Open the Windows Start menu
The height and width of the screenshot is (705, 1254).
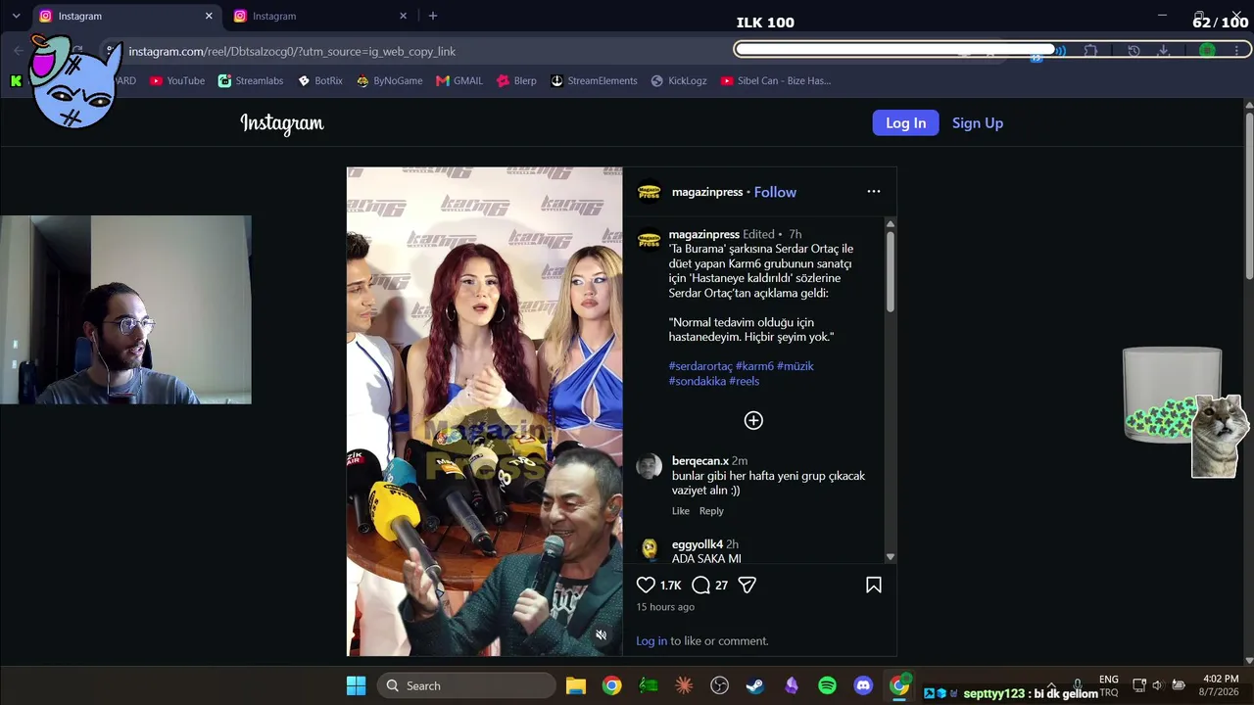(x=357, y=685)
